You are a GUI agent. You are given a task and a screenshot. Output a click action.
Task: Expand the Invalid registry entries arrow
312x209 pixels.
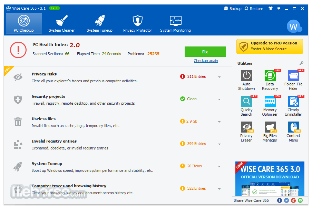coord(219,144)
